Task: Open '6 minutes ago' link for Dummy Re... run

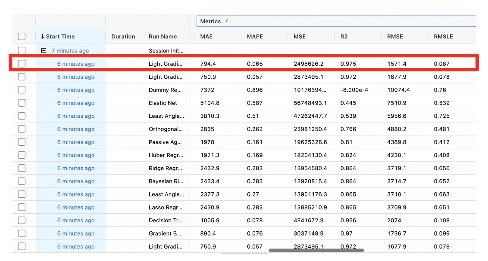Action: [75, 90]
